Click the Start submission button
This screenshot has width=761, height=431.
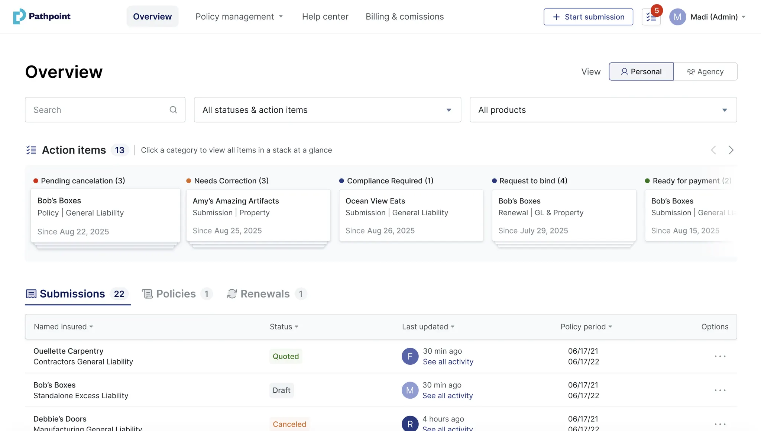pyautogui.click(x=588, y=17)
